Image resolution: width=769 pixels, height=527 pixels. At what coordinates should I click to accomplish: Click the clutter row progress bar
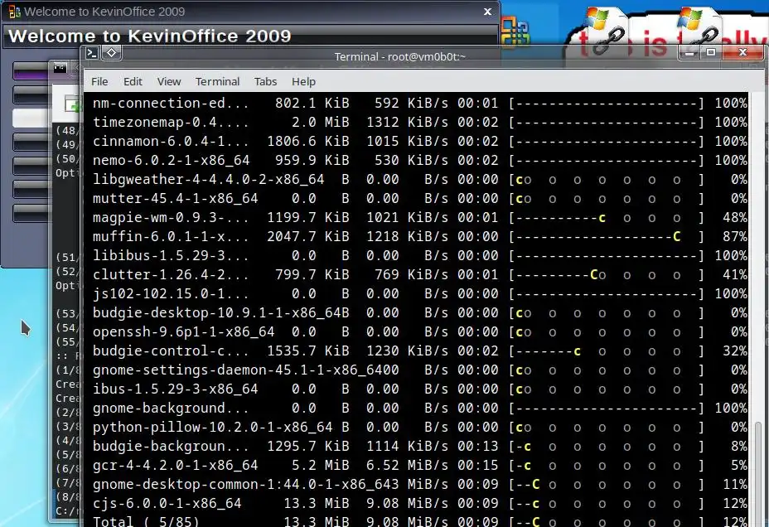[607, 275]
